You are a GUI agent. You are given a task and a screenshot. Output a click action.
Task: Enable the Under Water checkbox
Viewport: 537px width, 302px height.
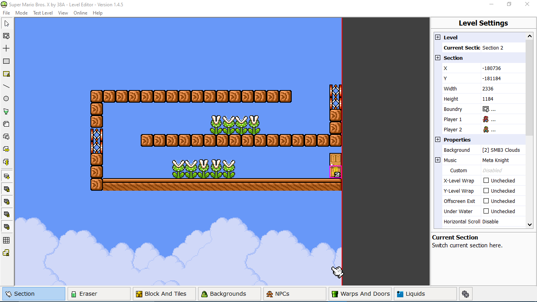pos(486,211)
